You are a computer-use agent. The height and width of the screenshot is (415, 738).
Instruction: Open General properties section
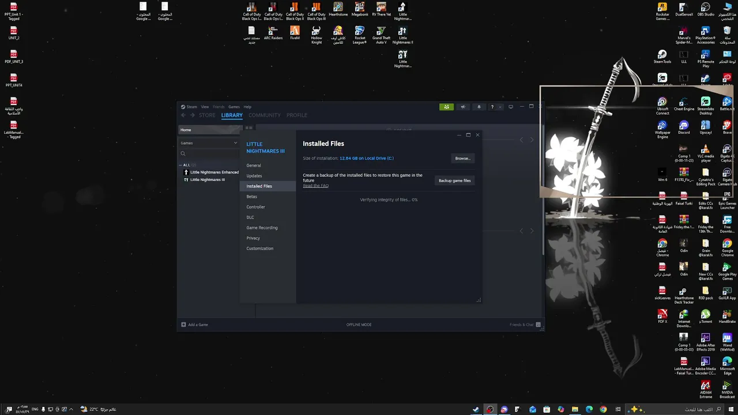(x=254, y=165)
